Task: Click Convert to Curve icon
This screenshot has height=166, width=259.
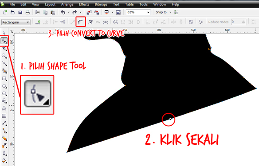Action: tap(80, 22)
